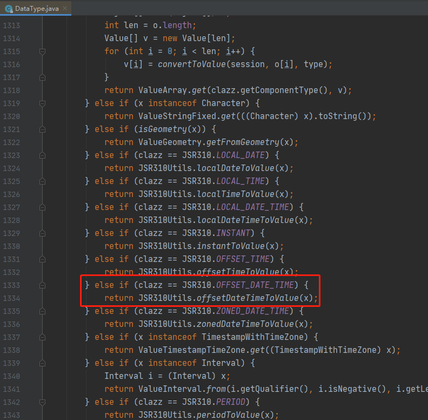Click getFromGeometry method on line 1322
The height and width of the screenshot is (420, 428).
243,142
